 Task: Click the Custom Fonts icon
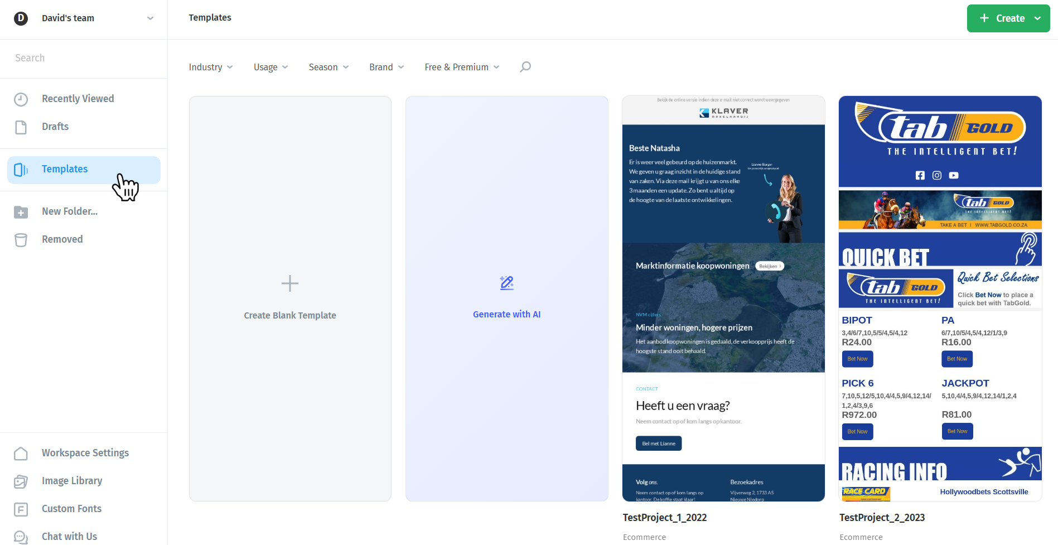(21, 509)
